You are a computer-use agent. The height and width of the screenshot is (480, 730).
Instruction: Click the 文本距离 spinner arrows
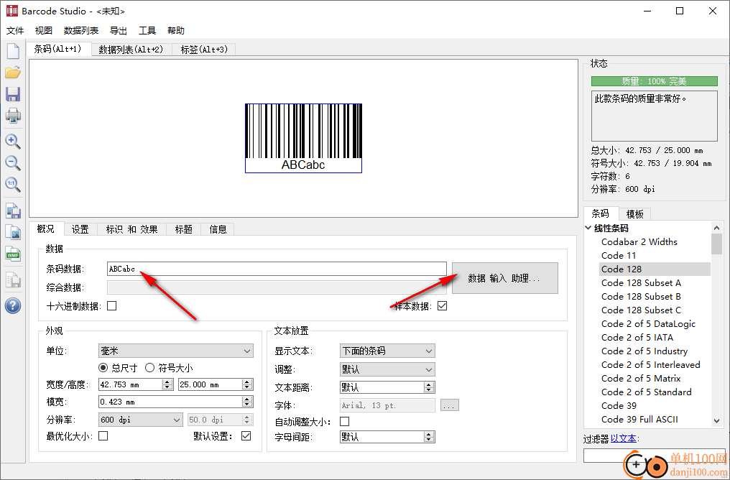429,387
